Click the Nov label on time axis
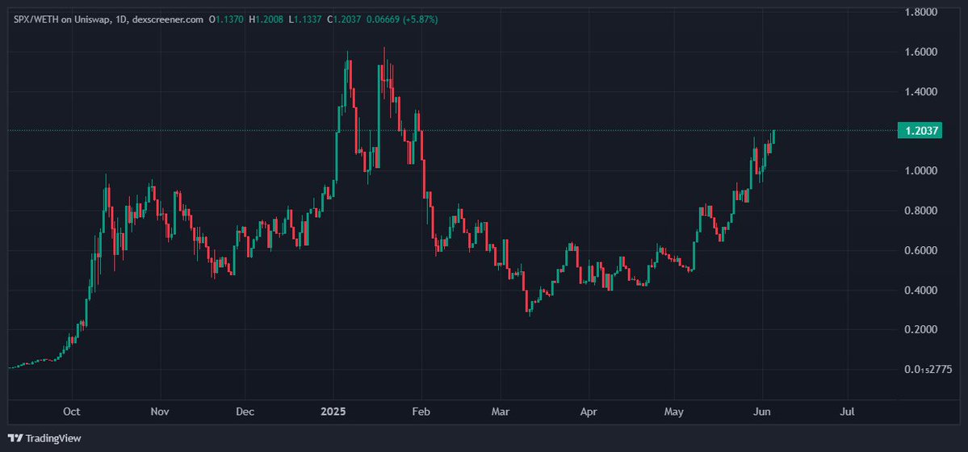The height and width of the screenshot is (452, 968). click(x=160, y=412)
